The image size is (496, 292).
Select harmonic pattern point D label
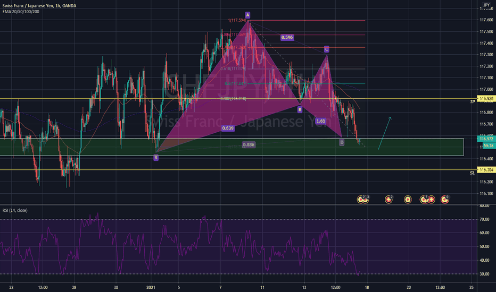[x=342, y=142]
